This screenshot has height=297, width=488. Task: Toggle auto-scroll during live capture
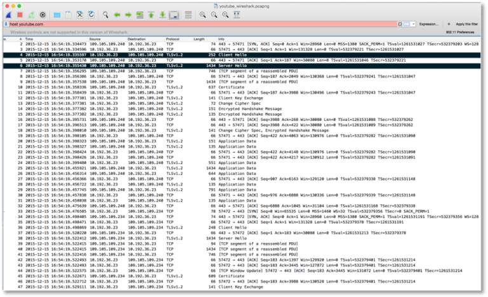click(173, 13)
